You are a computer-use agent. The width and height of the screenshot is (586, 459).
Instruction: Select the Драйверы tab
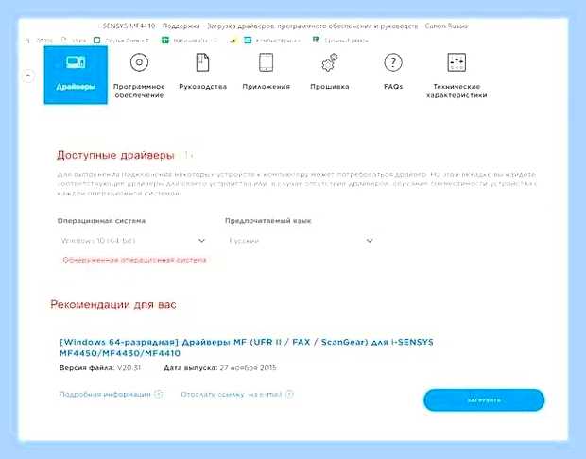coord(76,75)
